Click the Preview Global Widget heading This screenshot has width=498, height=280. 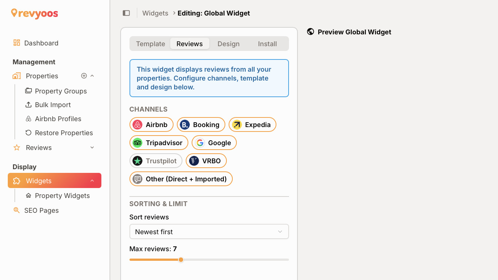pos(354,32)
